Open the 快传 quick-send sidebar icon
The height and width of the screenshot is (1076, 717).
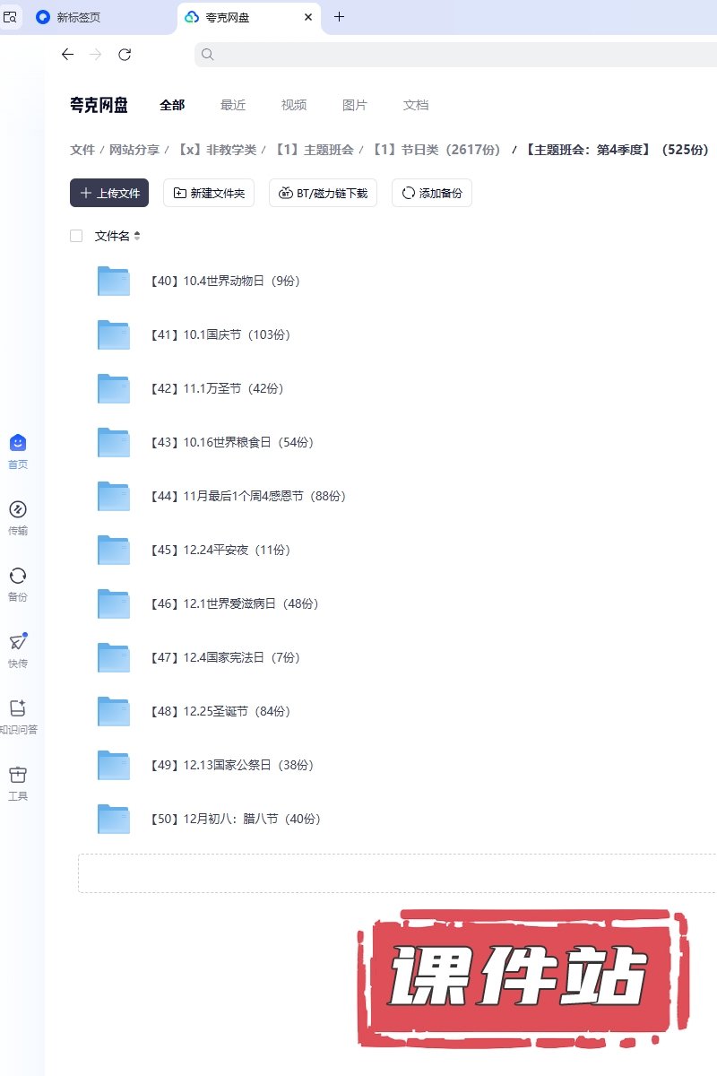[18, 642]
